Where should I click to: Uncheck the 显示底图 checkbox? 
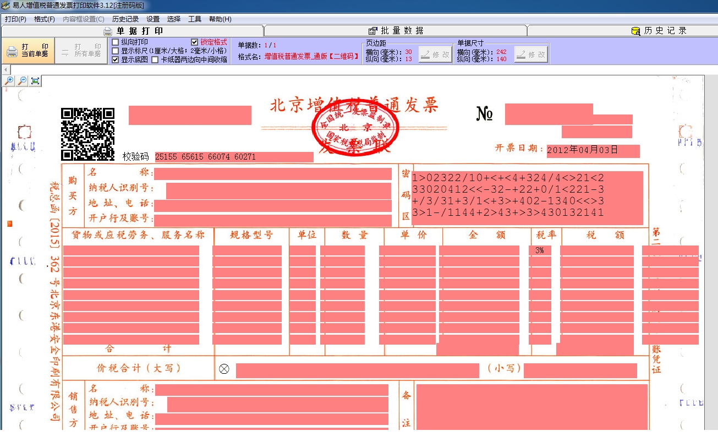(x=115, y=59)
